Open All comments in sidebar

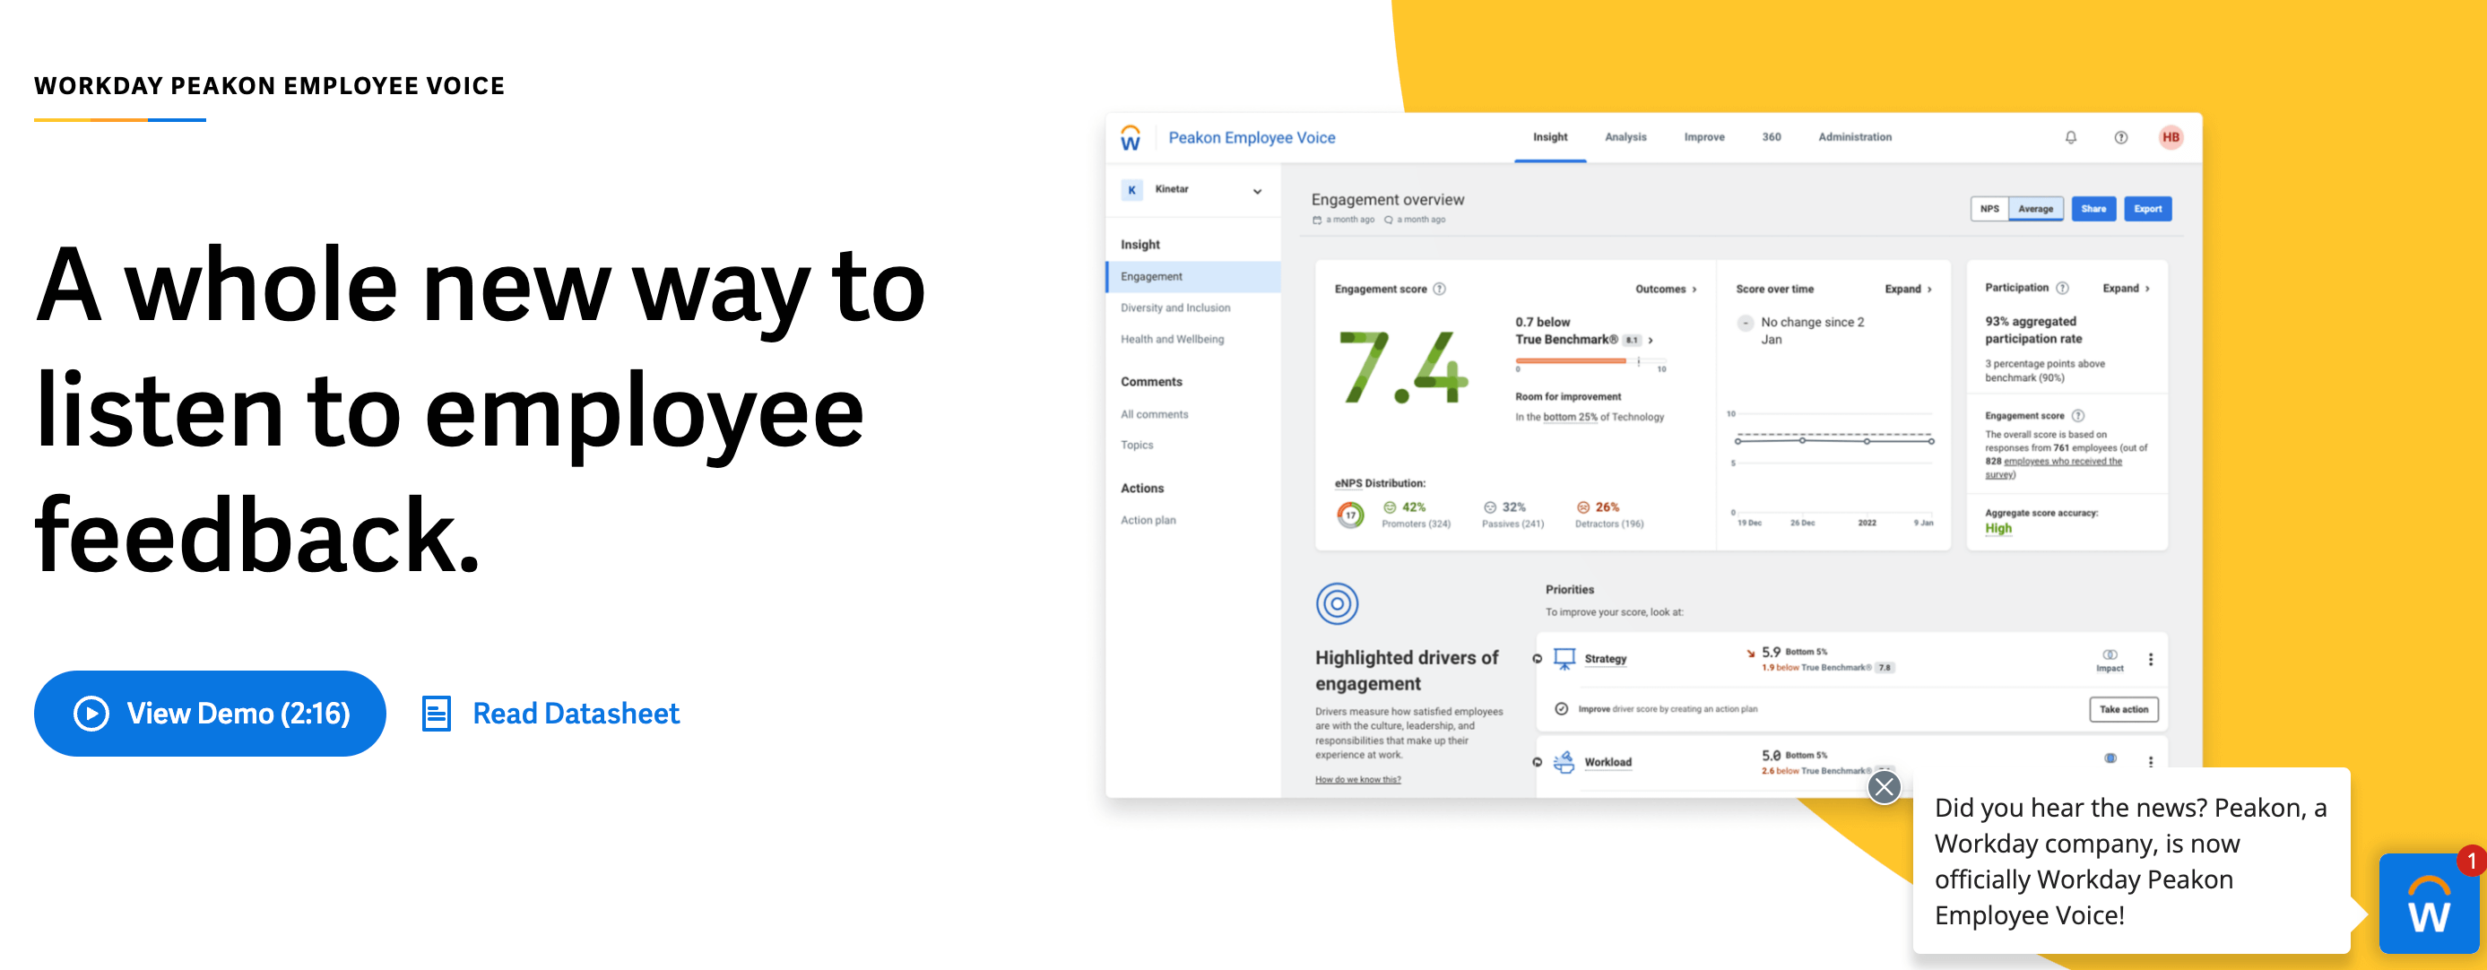click(x=1154, y=415)
